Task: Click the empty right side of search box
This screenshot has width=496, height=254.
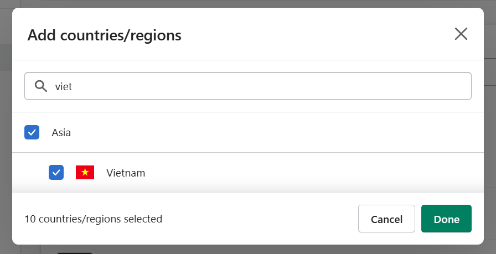Action: click(x=272, y=86)
